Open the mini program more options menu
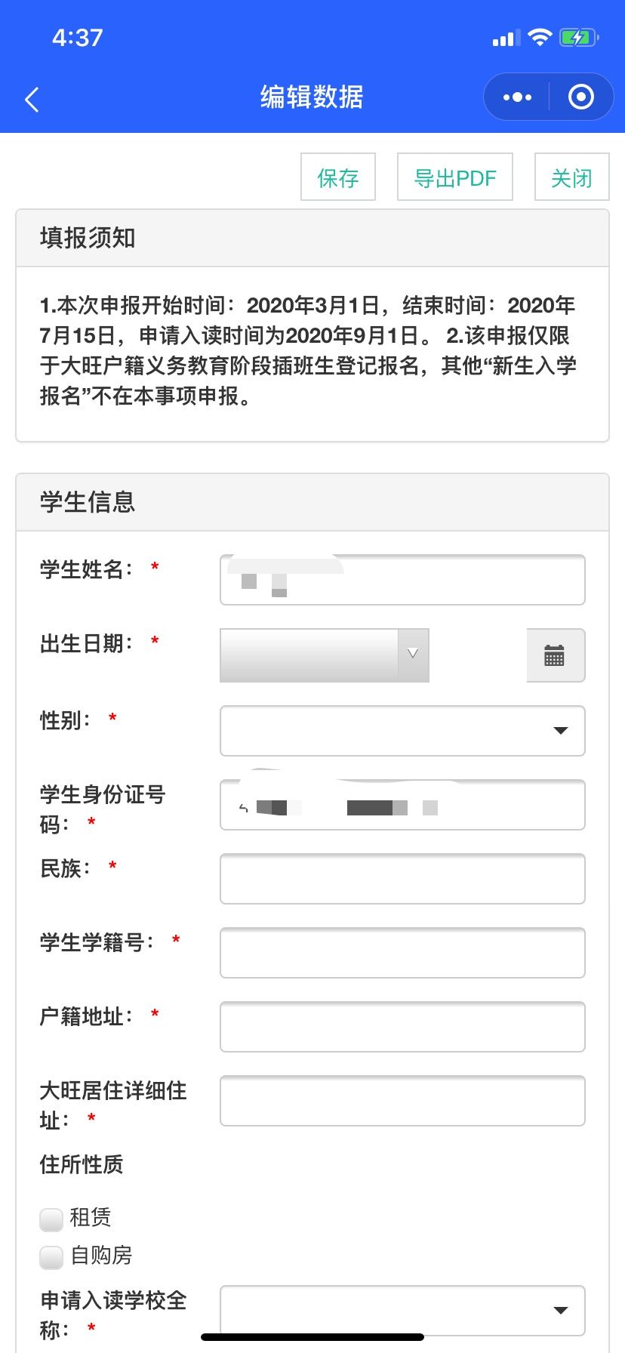This screenshot has height=1353, width=625. (x=517, y=97)
